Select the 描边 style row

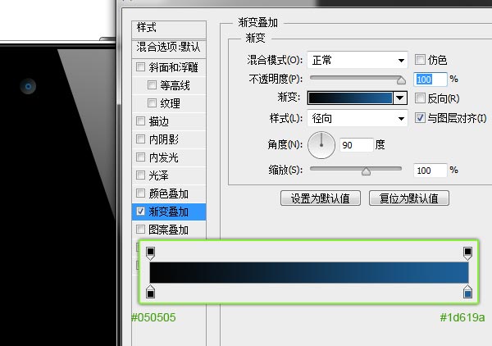[x=169, y=121]
